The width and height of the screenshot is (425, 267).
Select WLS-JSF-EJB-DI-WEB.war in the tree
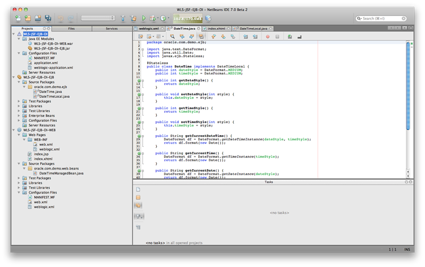click(x=53, y=44)
